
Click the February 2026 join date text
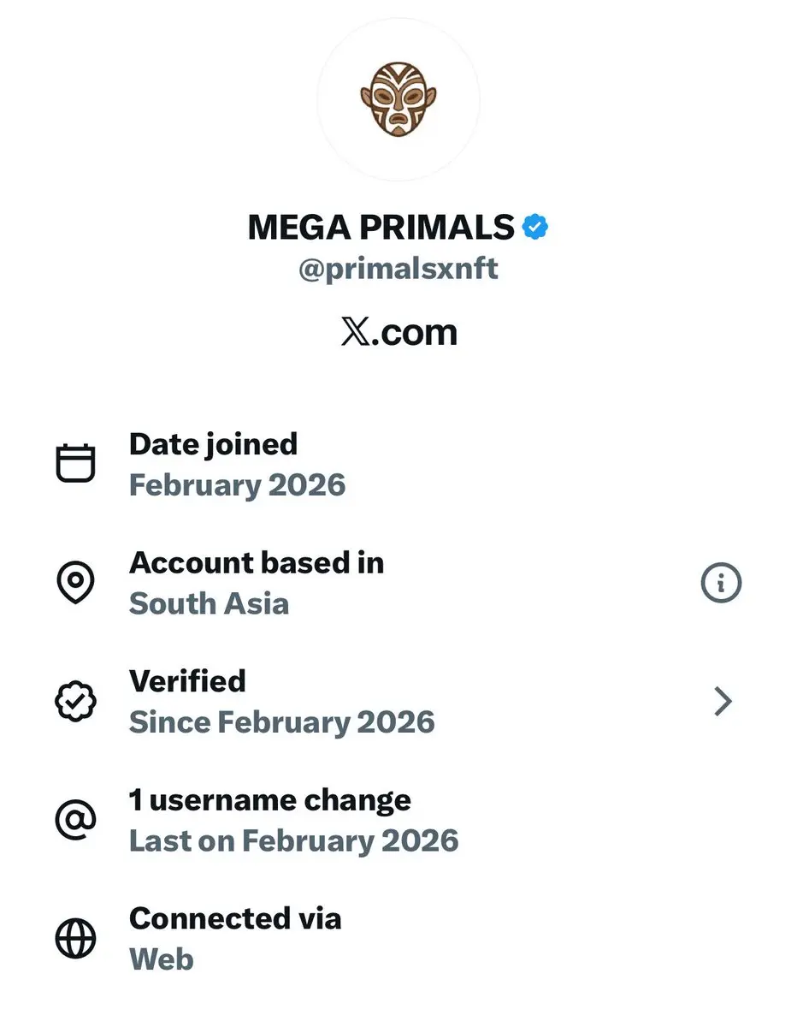pyautogui.click(x=237, y=485)
